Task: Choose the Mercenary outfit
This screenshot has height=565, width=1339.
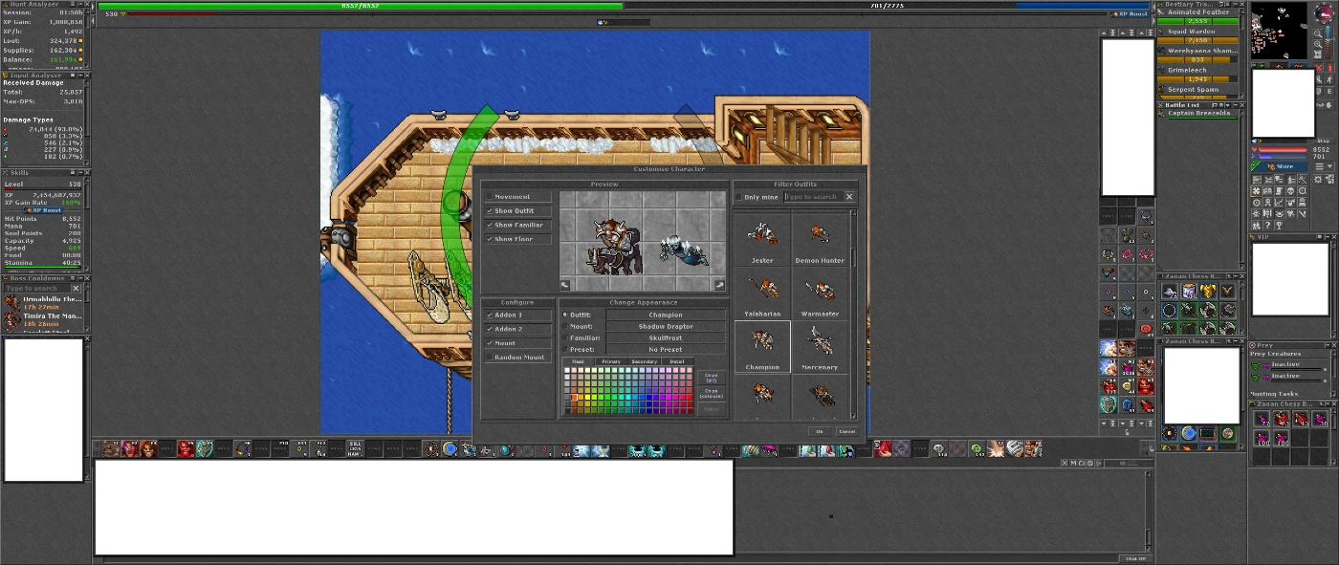Action: 820,347
